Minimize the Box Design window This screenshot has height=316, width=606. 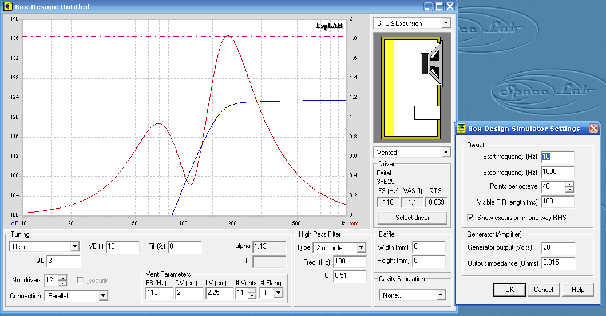pyautogui.click(x=428, y=7)
